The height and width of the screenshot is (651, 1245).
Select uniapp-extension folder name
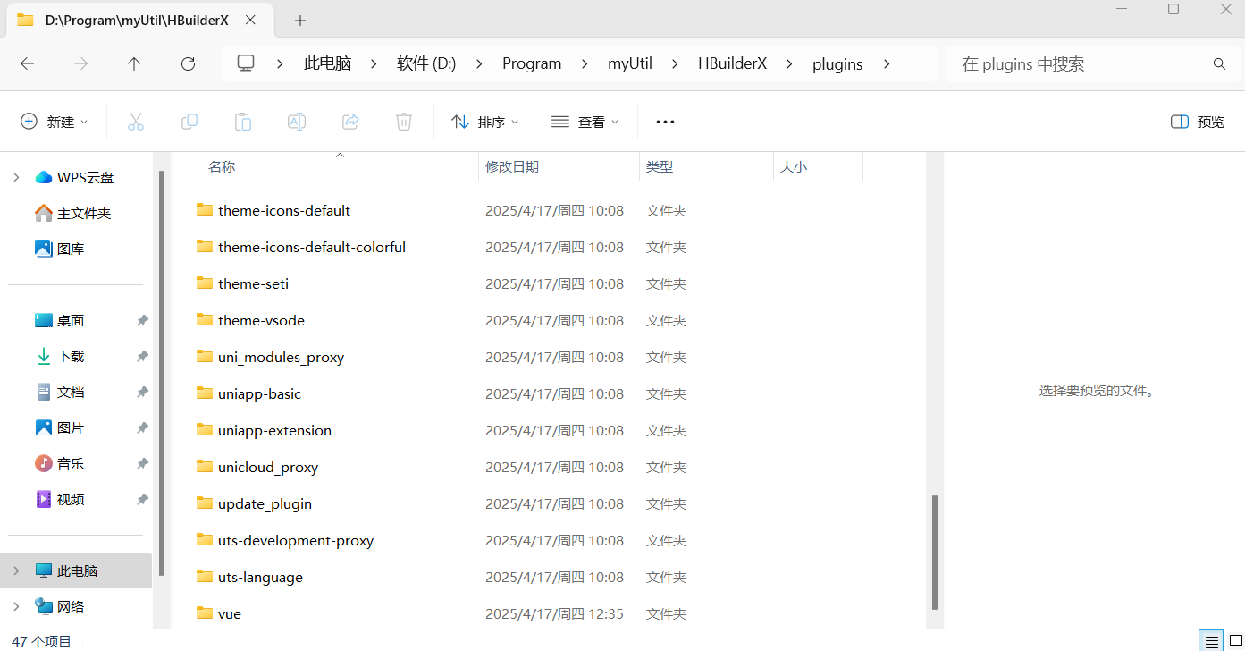tap(274, 430)
